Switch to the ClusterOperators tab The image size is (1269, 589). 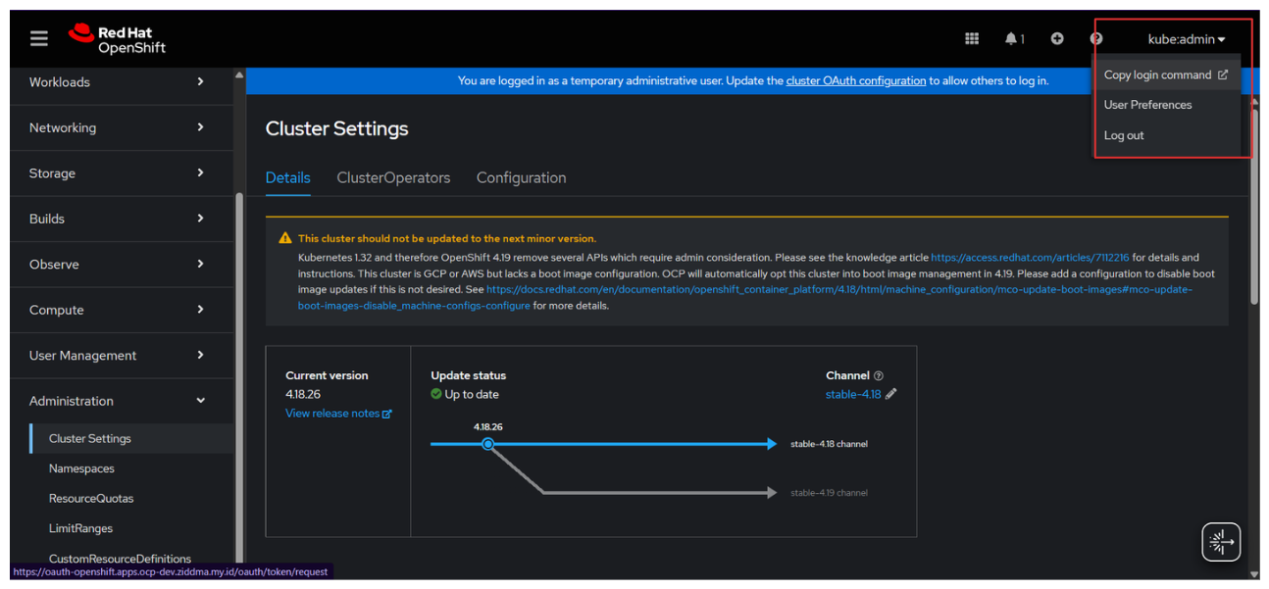(393, 177)
